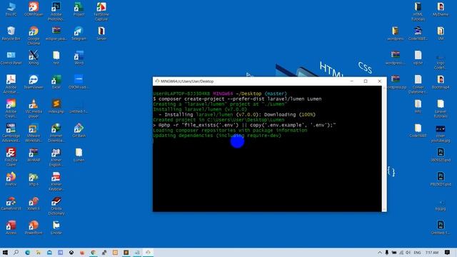This screenshot has height=257, width=457.
Task: Click the terminal vertical scrollbar
Action: coord(384,148)
